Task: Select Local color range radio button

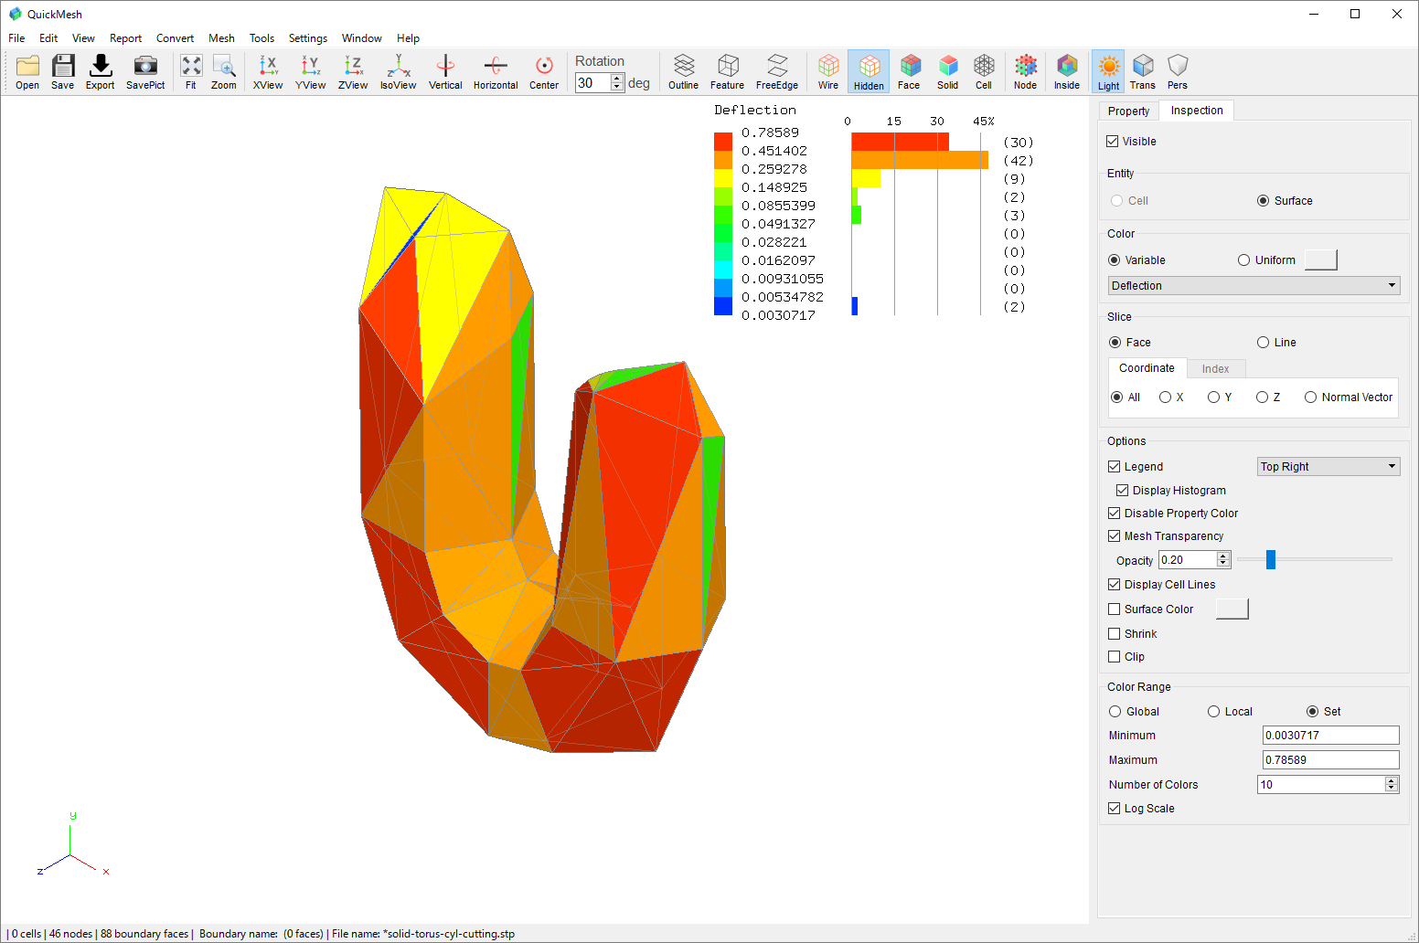Action: [x=1213, y=712]
